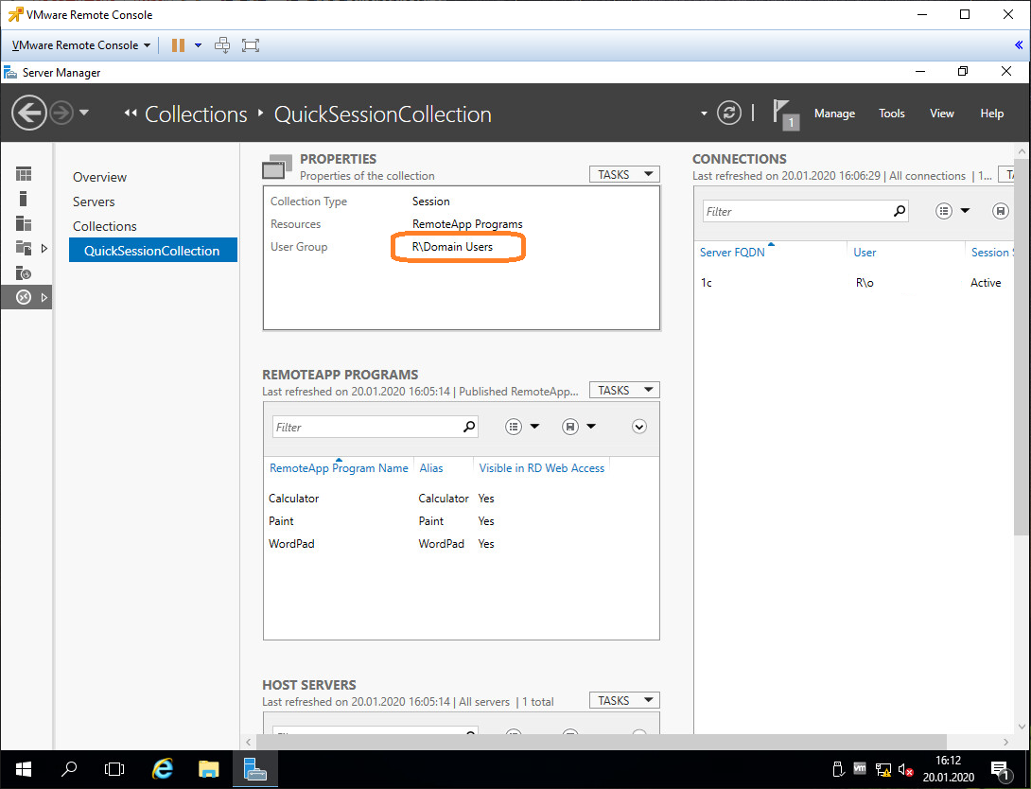Open the VMware Remote Console menu

click(x=81, y=45)
